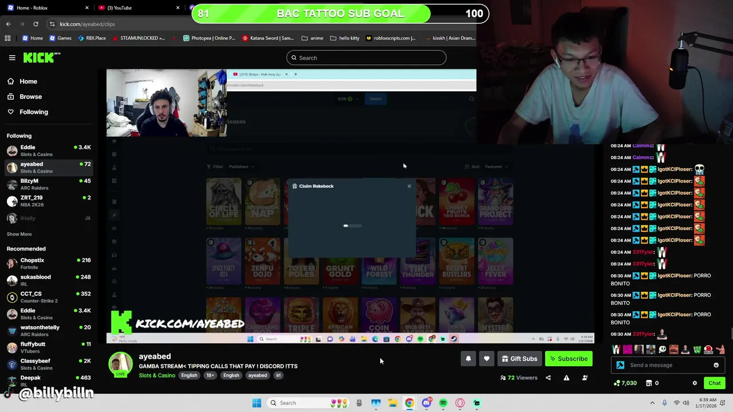
Task: Open Classybeef recommended channel
Action: (x=49, y=364)
